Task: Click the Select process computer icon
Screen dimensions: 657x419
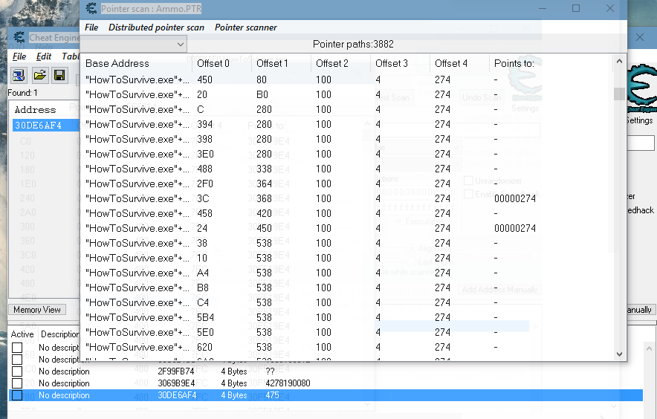Action: tap(19, 75)
